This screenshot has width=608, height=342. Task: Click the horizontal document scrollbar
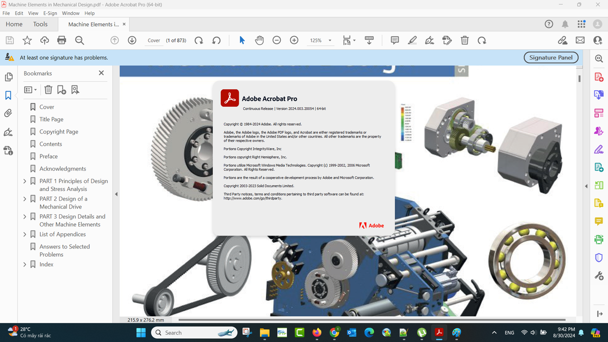371,320
